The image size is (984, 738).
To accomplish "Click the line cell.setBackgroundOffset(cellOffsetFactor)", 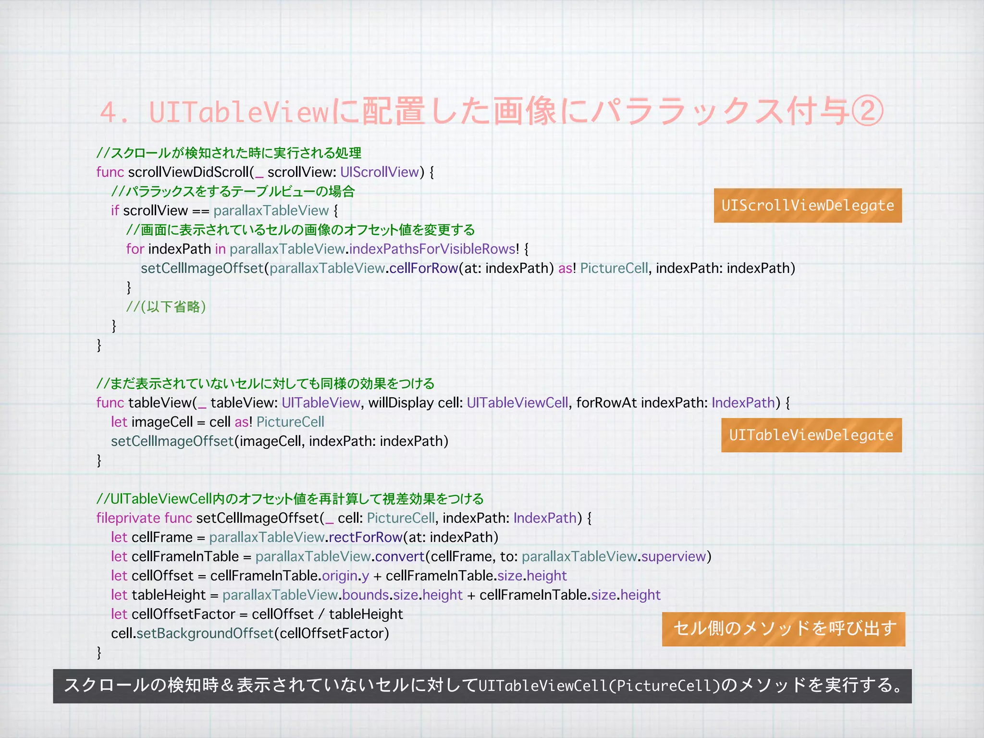I will [250, 633].
